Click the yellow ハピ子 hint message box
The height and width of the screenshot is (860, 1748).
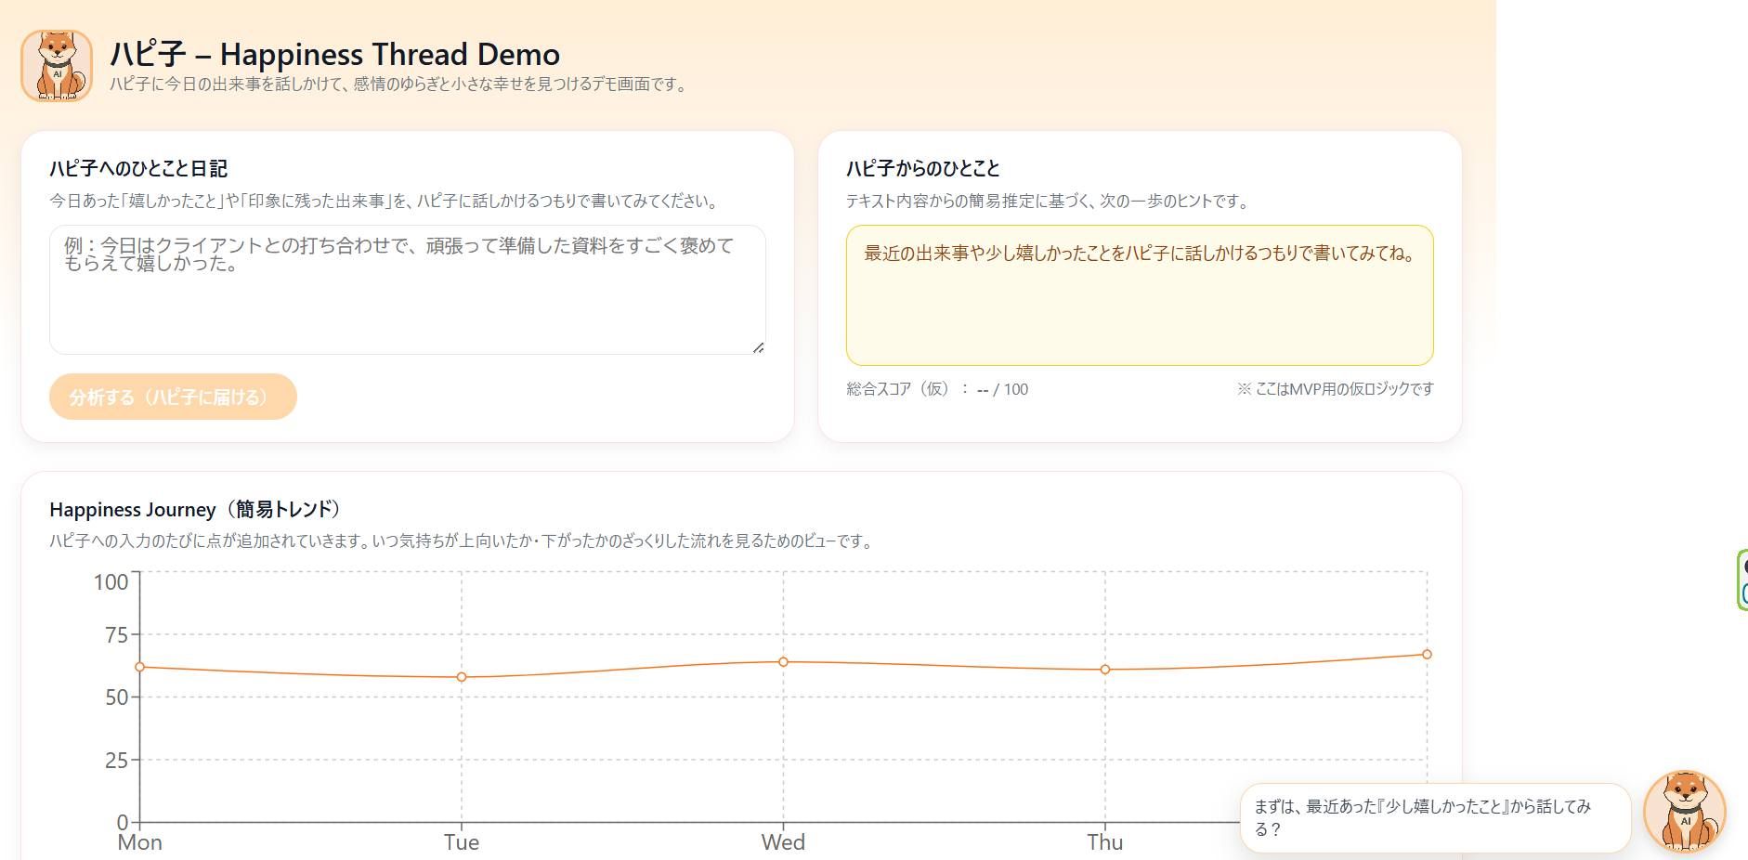(x=1139, y=295)
